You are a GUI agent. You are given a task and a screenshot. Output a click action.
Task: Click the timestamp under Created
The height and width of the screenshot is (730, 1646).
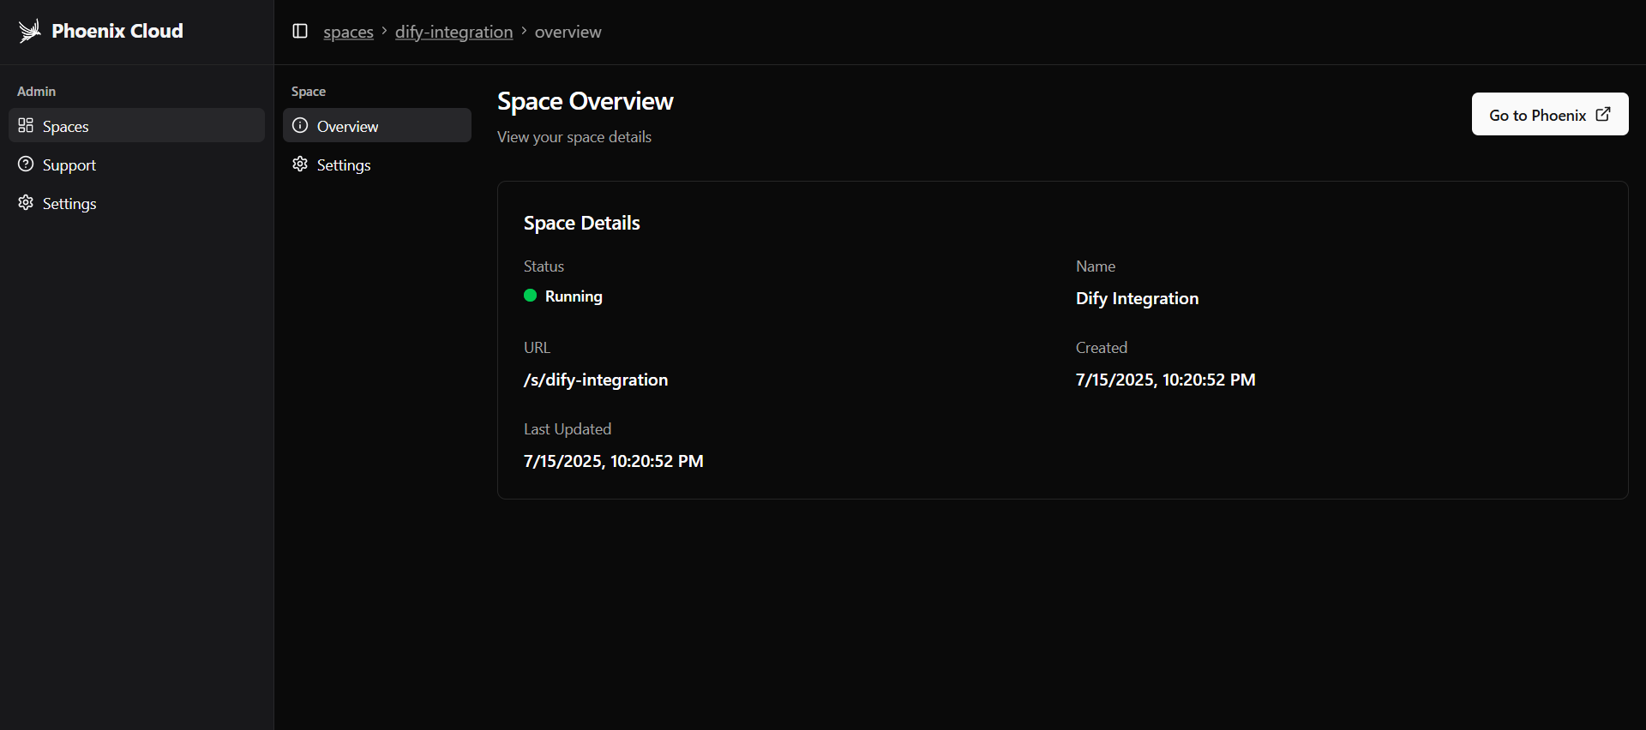[x=1165, y=380]
